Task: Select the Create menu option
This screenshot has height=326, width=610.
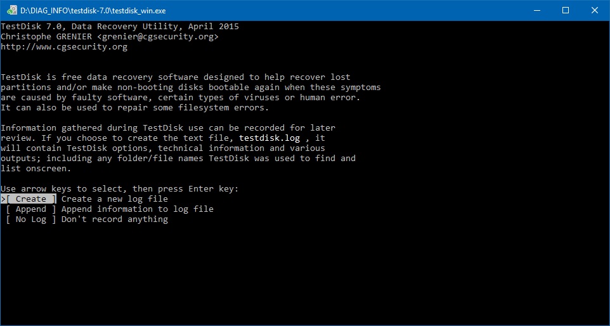Action: pos(31,199)
